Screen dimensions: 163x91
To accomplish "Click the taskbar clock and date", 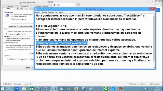I will (157, 89).
